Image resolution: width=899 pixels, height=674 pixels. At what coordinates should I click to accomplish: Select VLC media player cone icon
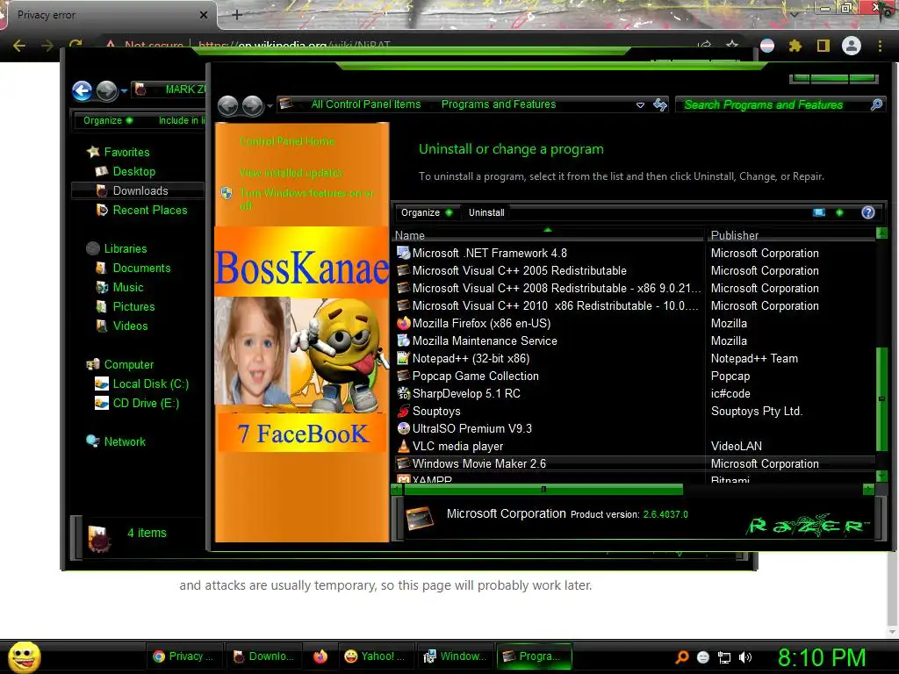pyautogui.click(x=404, y=446)
